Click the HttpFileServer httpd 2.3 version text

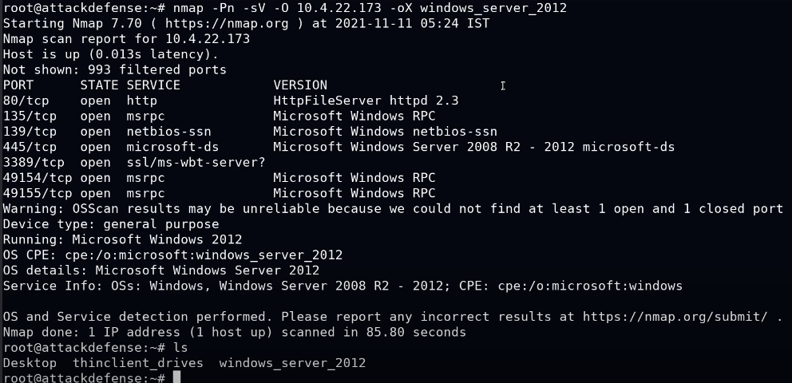tap(366, 101)
